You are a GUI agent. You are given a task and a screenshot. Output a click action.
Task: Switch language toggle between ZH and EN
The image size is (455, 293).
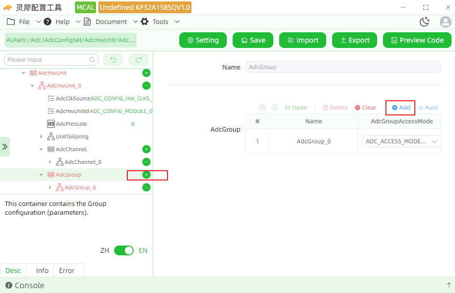click(124, 250)
